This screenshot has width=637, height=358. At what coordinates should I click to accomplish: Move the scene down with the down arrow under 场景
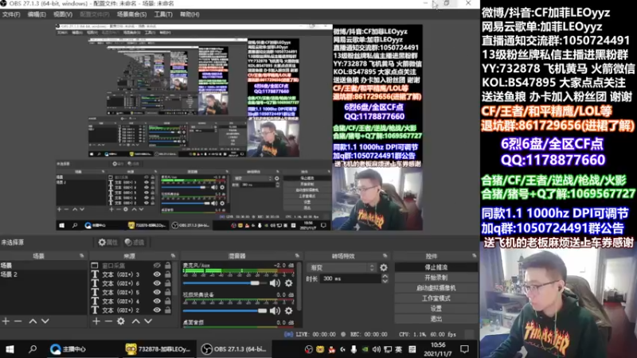point(45,321)
